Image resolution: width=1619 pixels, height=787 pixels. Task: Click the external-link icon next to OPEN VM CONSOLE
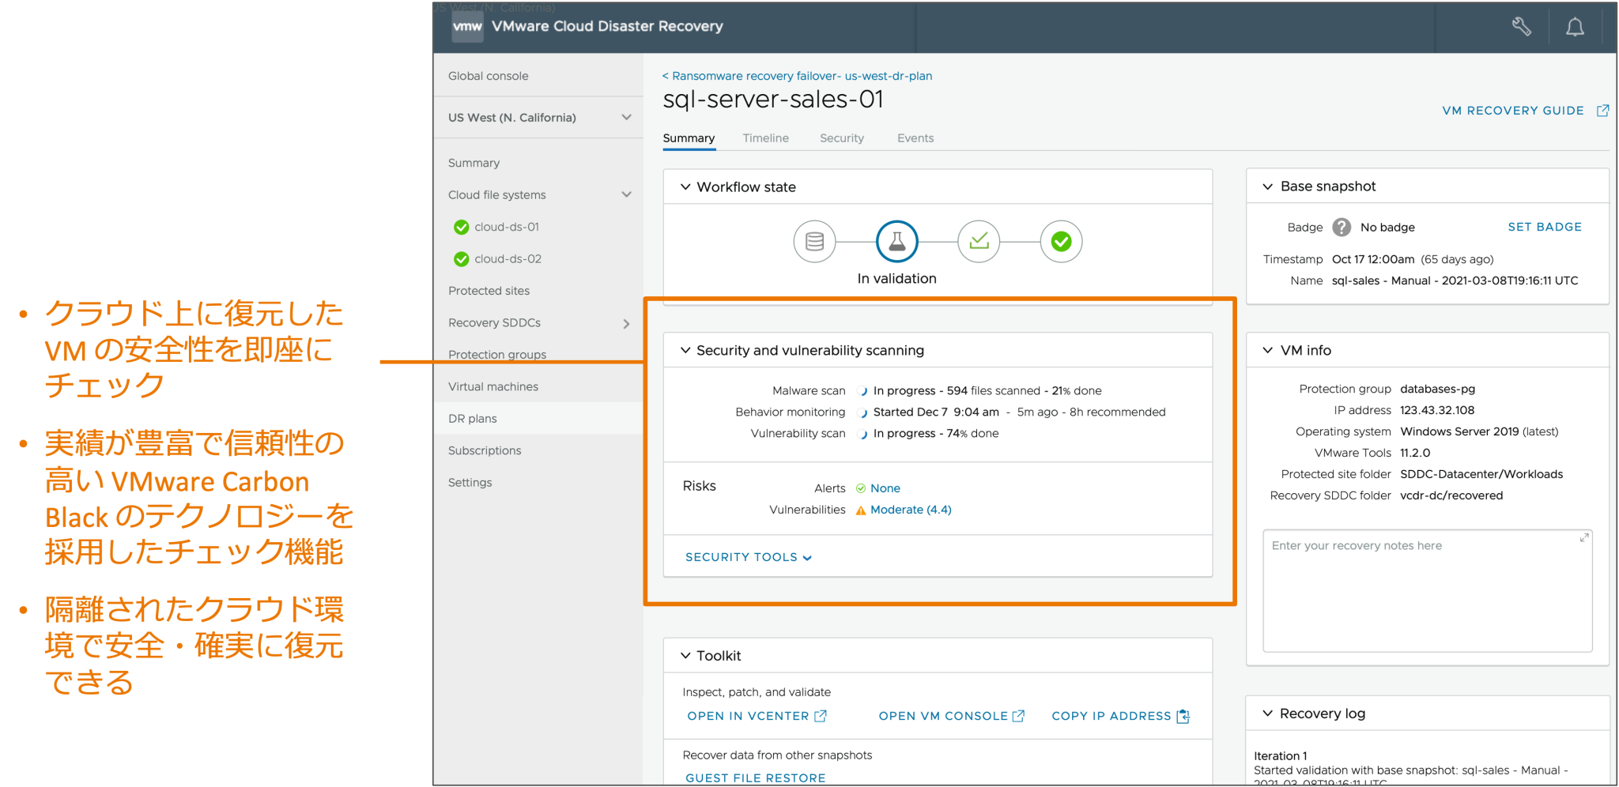click(x=1018, y=716)
